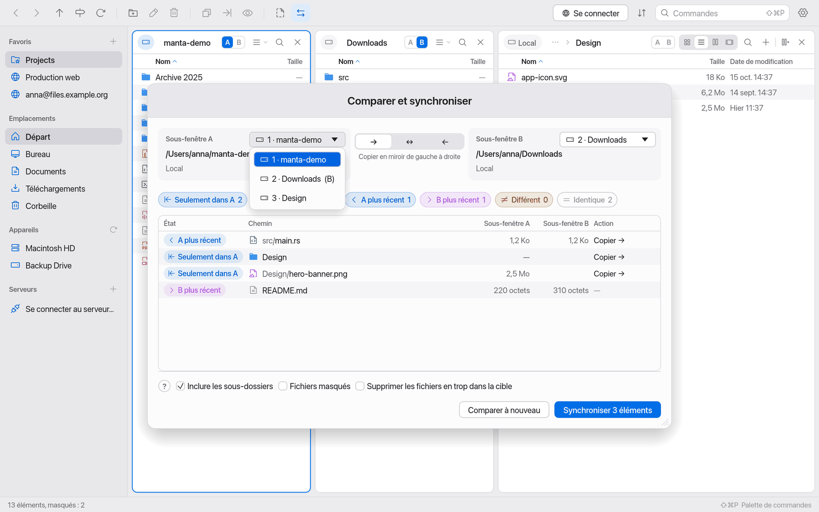Enable Supprimer les fichiers en trop checkbox

pos(360,386)
